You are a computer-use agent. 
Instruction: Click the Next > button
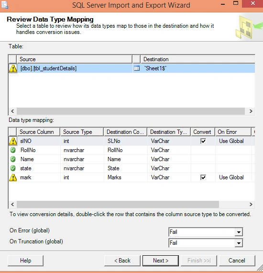point(161,261)
